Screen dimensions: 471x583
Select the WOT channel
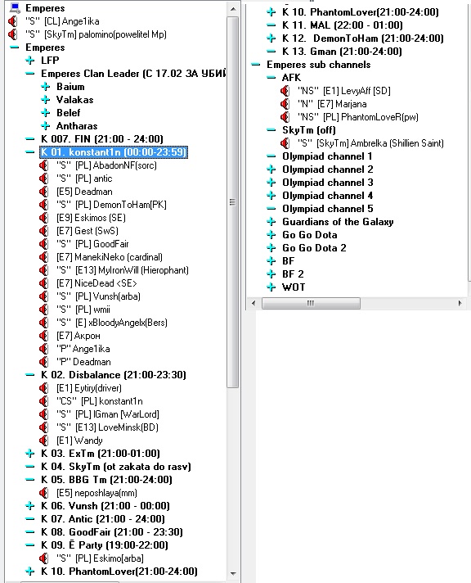pos(294,287)
